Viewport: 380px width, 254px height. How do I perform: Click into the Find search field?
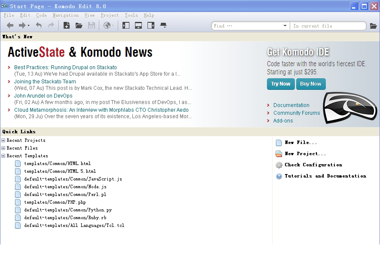pos(247,26)
